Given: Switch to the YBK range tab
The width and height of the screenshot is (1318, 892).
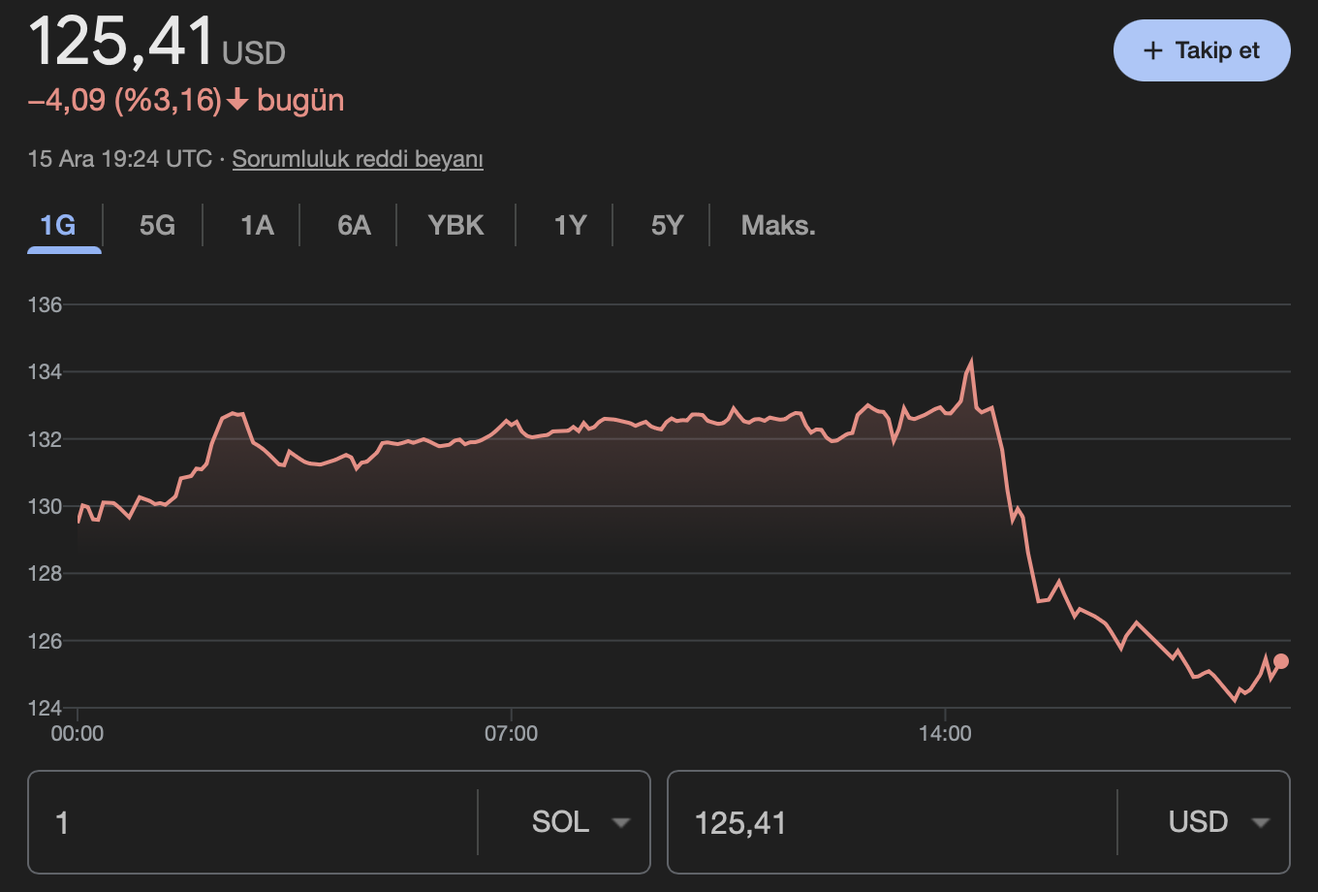Looking at the screenshot, I should tap(455, 226).
